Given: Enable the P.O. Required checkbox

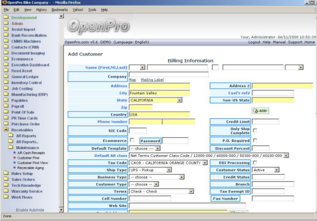Looking at the screenshot, I should click(255, 141).
